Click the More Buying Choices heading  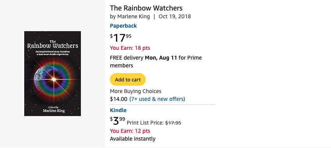click(136, 91)
